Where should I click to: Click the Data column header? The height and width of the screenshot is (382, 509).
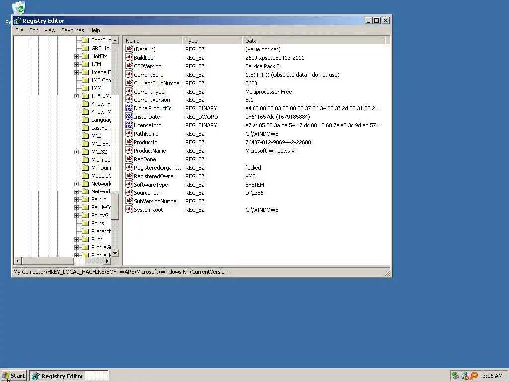314,41
